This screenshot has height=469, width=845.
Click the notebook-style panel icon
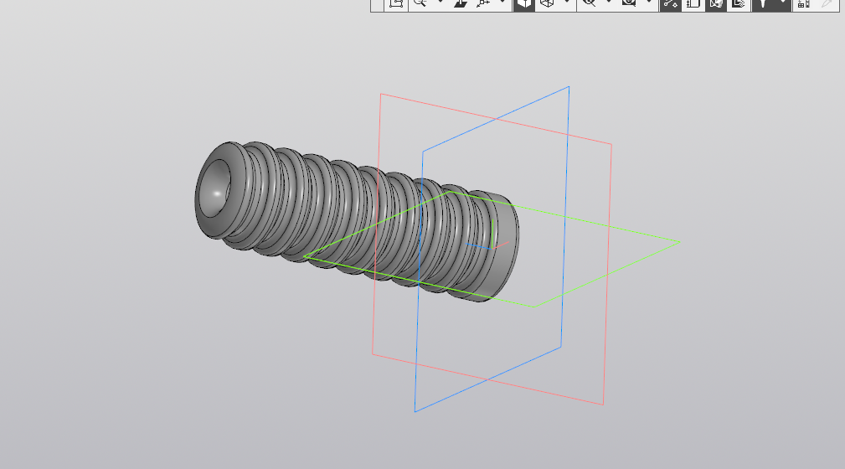click(693, 4)
